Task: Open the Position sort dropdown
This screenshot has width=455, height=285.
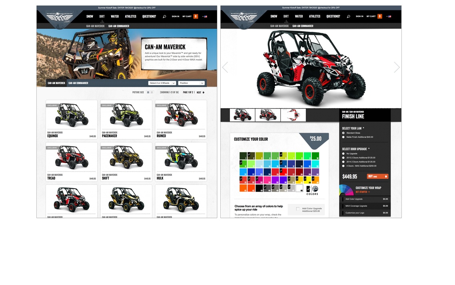Action: click(x=192, y=83)
